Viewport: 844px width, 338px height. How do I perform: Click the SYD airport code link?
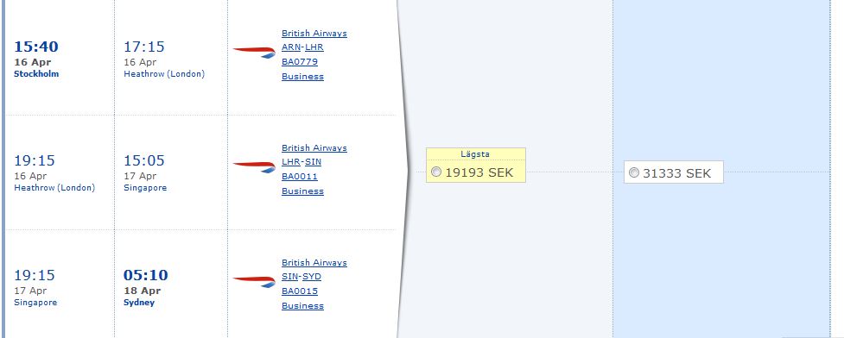point(312,277)
